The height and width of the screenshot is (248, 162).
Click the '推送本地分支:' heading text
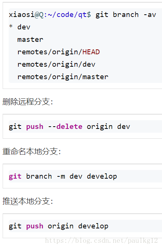click(27, 201)
